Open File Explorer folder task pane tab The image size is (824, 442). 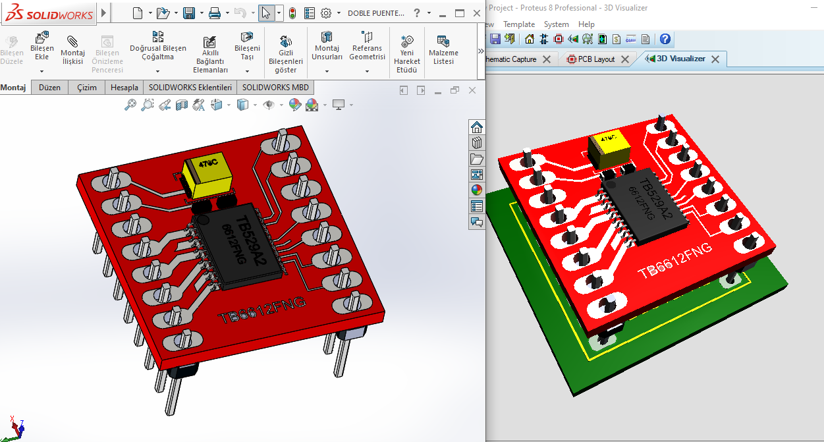477,159
